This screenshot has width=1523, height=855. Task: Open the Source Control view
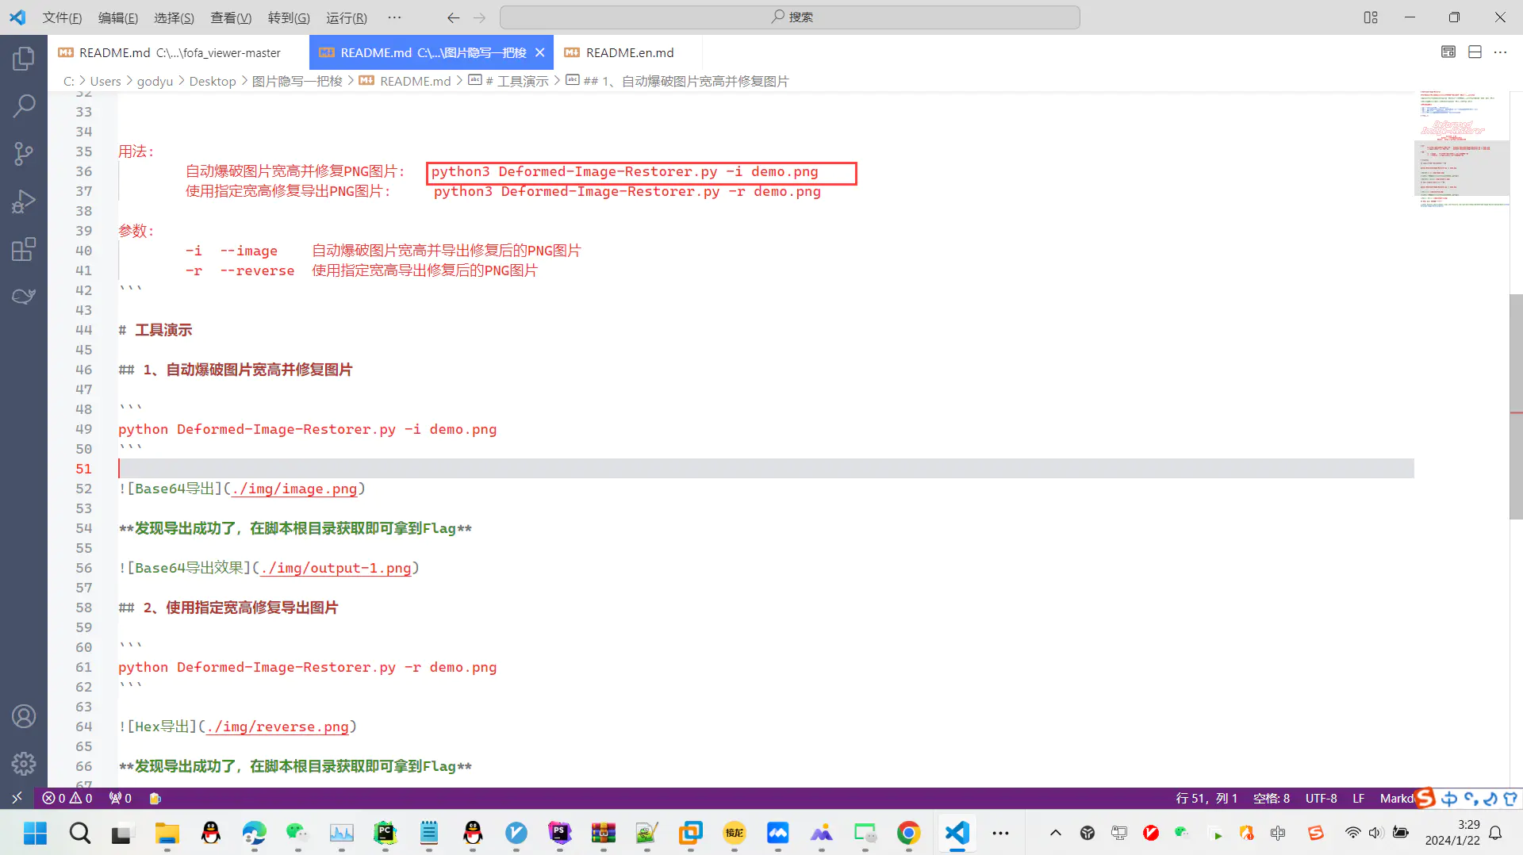click(x=24, y=153)
